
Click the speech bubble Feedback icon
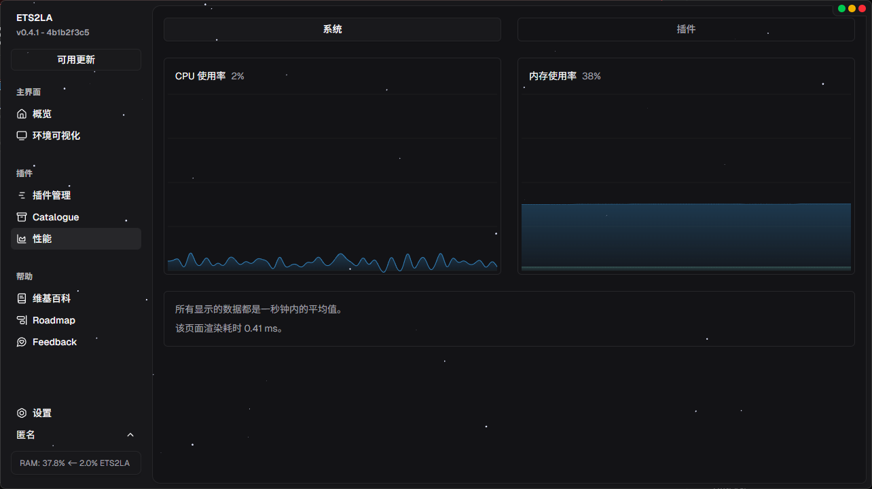[x=22, y=342]
